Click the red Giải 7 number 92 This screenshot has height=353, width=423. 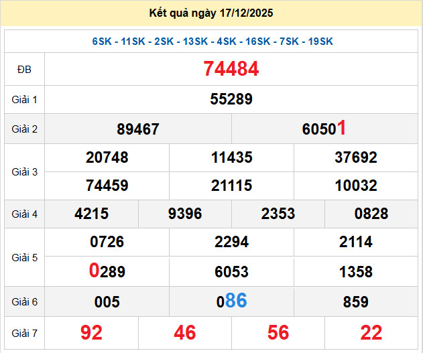(x=91, y=333)
